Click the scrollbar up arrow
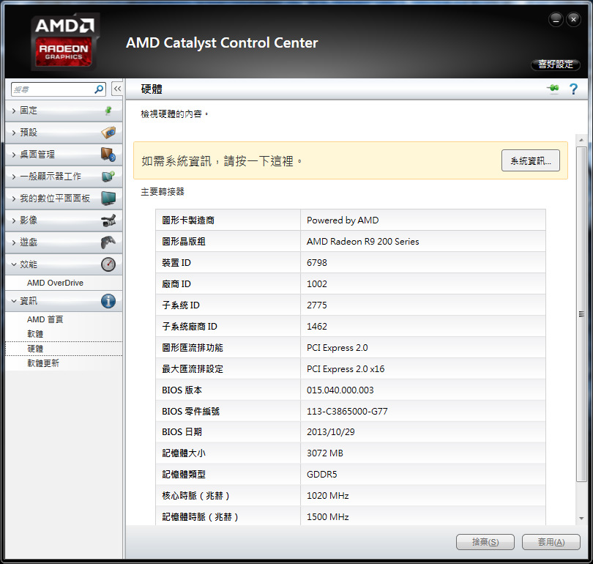Screen dimensions: 593x564 click(581, 140)
